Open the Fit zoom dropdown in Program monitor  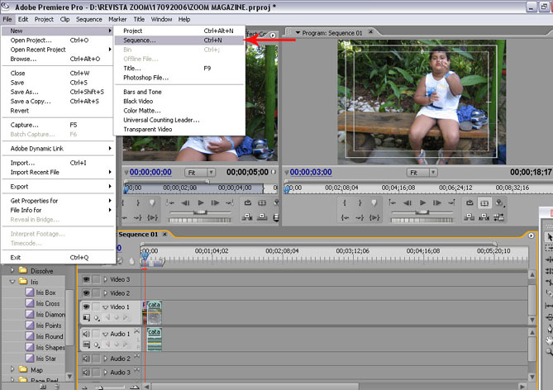(x=422, y=173)
